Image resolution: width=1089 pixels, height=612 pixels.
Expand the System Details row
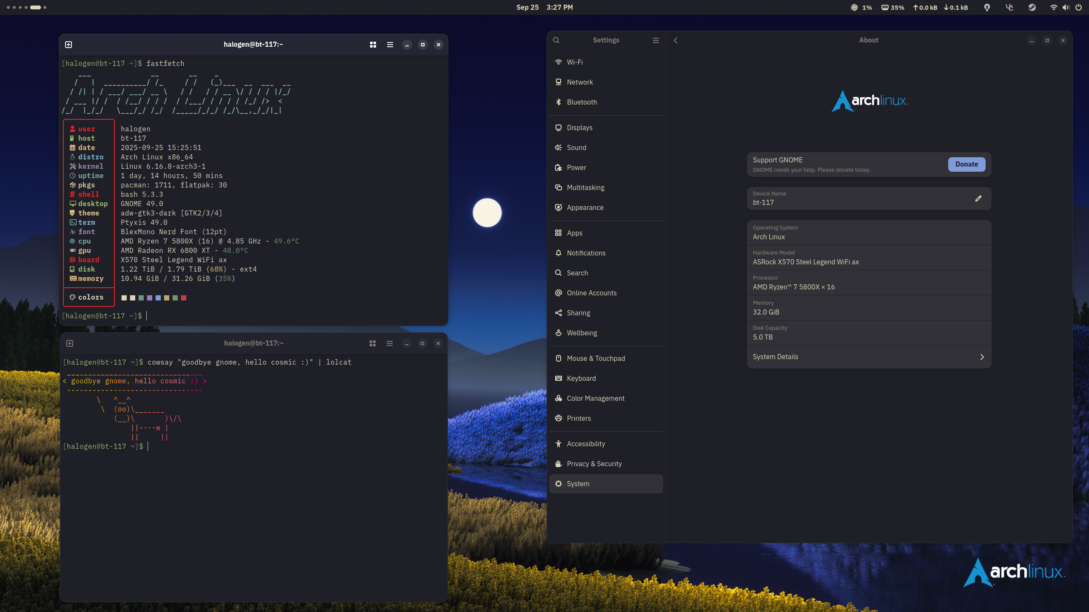(869, 357)
